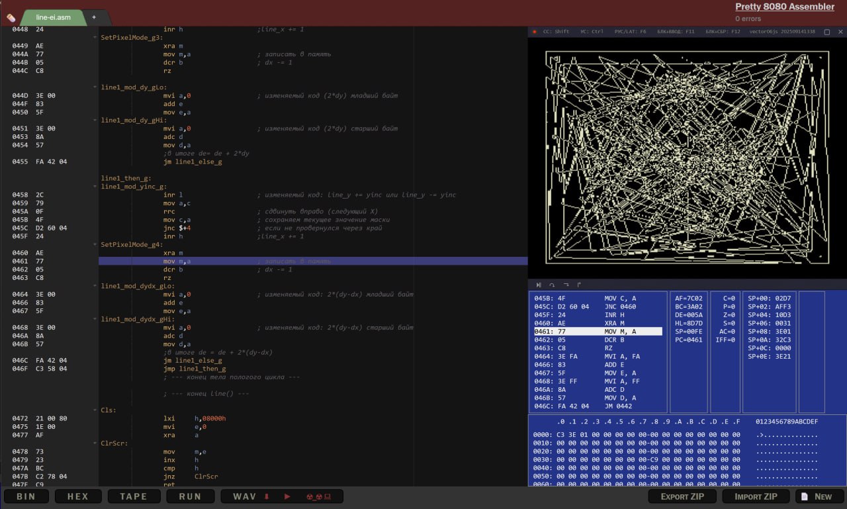Click the continue/resume debugger icon
Viewport: 847px width, 509px height.
539,285
